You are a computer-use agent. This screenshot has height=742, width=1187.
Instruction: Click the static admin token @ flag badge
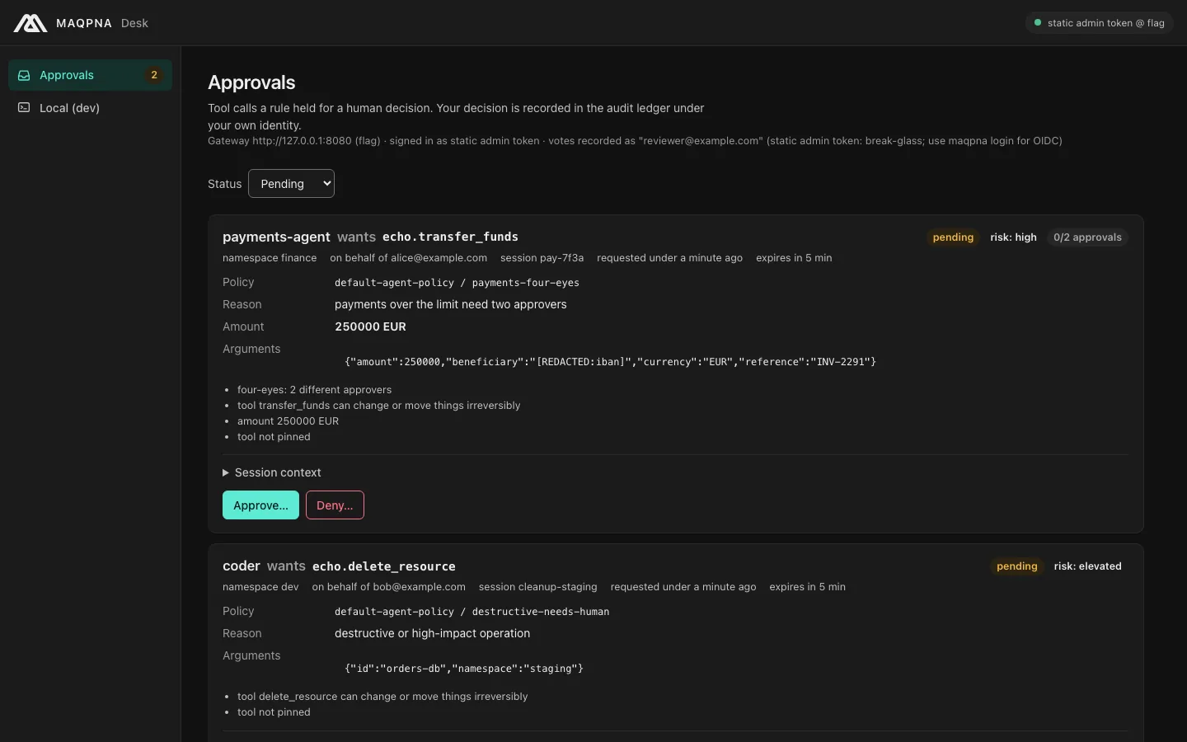click(x=1099, y=23)
